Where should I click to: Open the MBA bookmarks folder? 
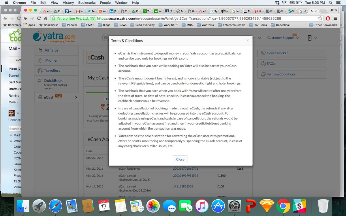click(187, 25)
